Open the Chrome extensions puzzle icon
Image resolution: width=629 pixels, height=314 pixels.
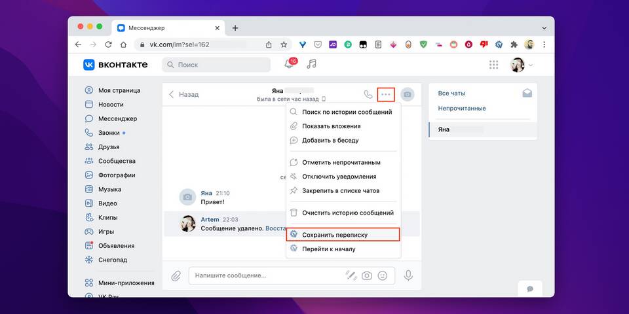[x=514, y=45]
